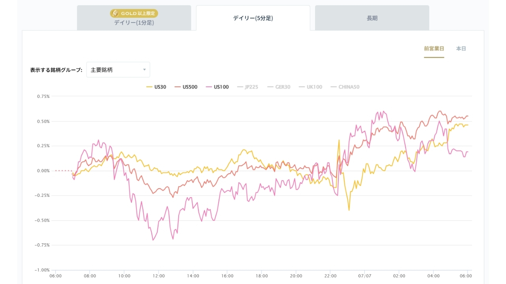Enable CHINA50 series in legend
Screen dimensions: 506x284
[345, 87]
